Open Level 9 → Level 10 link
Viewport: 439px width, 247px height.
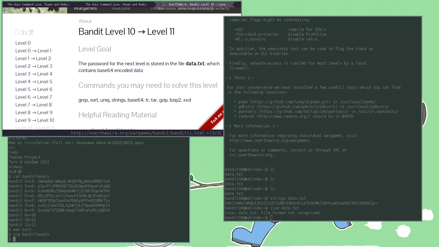(35, 120)
